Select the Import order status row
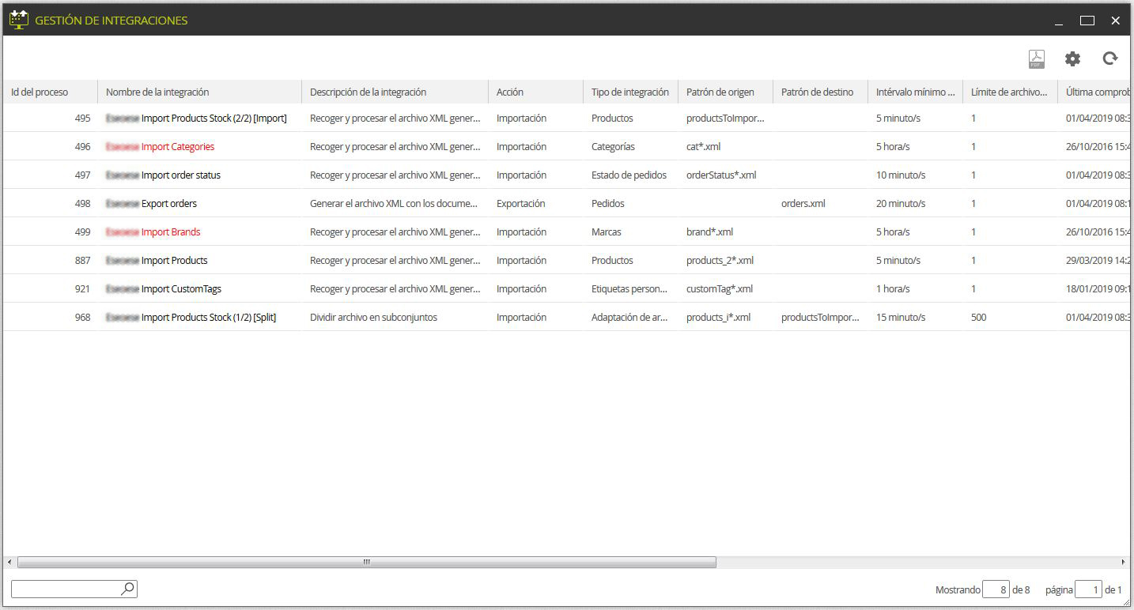 [566, 175]
